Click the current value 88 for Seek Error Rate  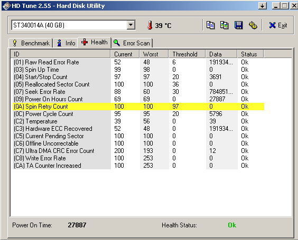coord(117,92)
